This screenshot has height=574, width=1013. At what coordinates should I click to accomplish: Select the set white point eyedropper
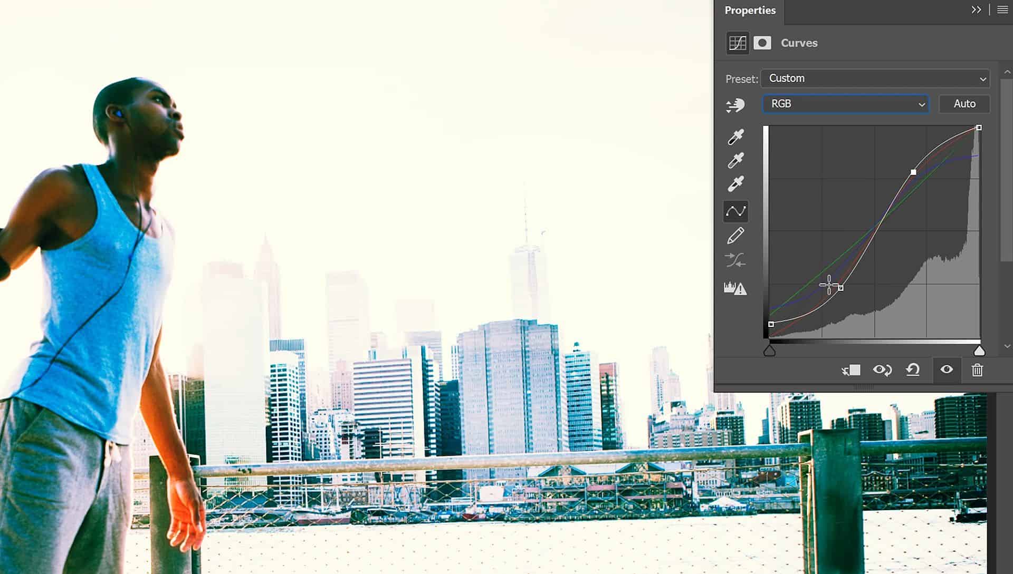click(735, 184)
